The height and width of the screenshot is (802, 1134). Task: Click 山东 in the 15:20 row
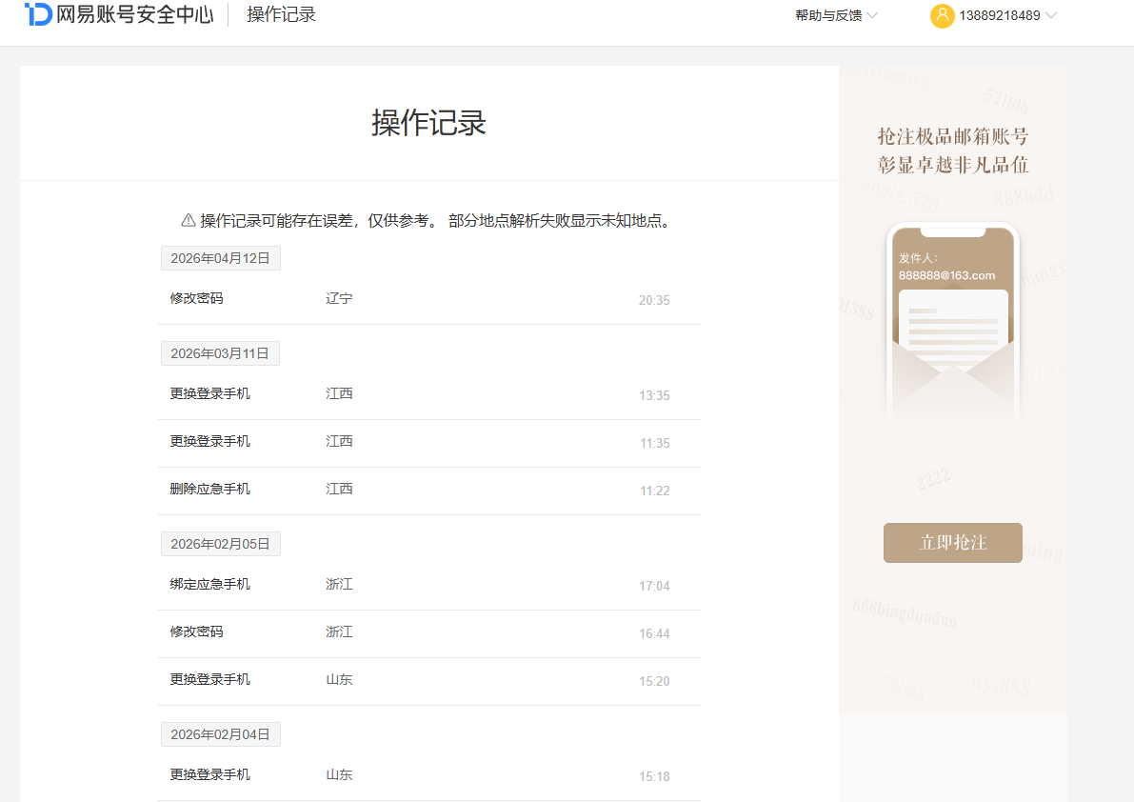click(339, 680)
